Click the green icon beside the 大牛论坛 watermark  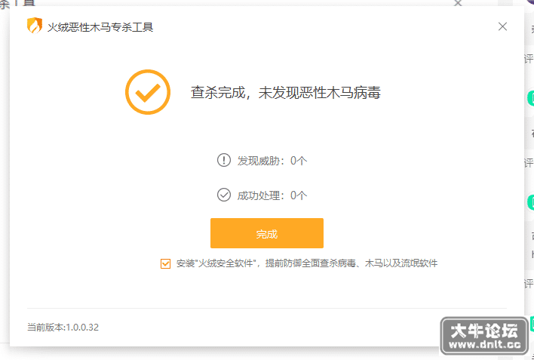pos(532,325)
